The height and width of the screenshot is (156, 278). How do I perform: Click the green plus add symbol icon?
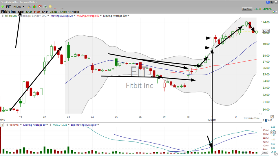coord(3,7)
